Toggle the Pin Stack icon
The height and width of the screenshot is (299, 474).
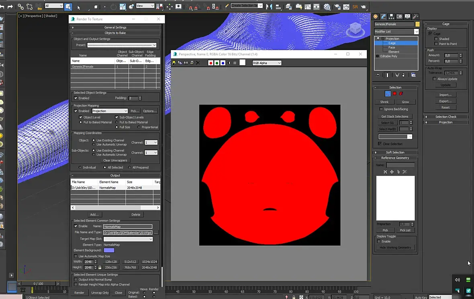378,75
